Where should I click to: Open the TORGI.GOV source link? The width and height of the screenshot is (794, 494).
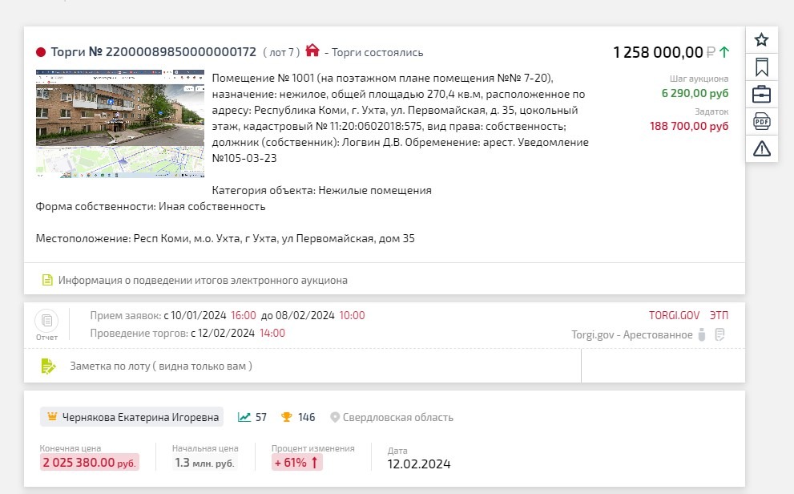pyautogui.click(x=674, y=315)
